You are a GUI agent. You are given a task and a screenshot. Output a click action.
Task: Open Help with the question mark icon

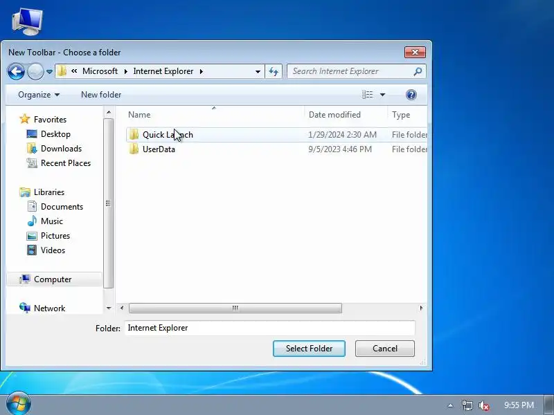click(411, 95)
